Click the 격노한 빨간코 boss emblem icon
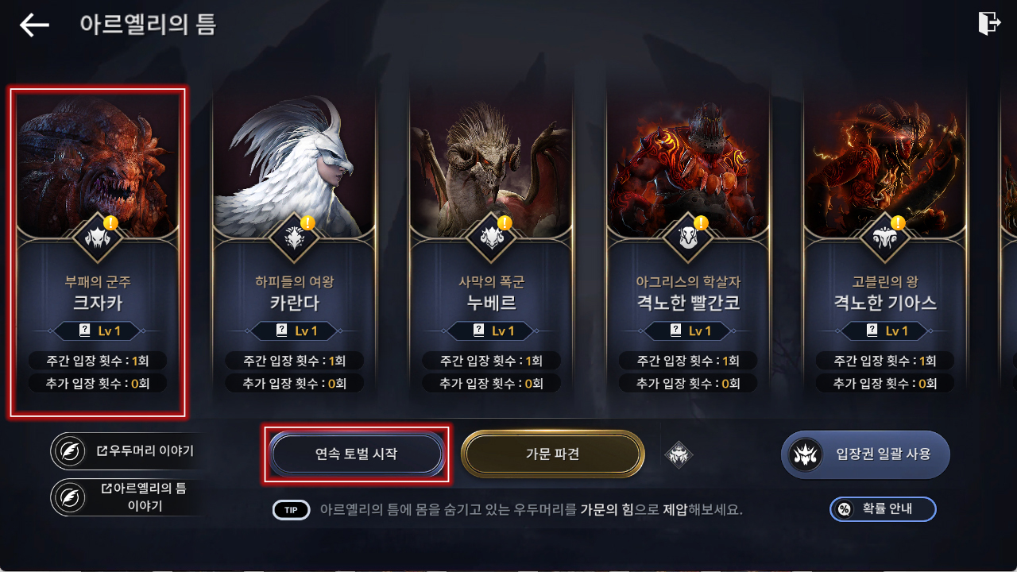 tap(688, 236)
